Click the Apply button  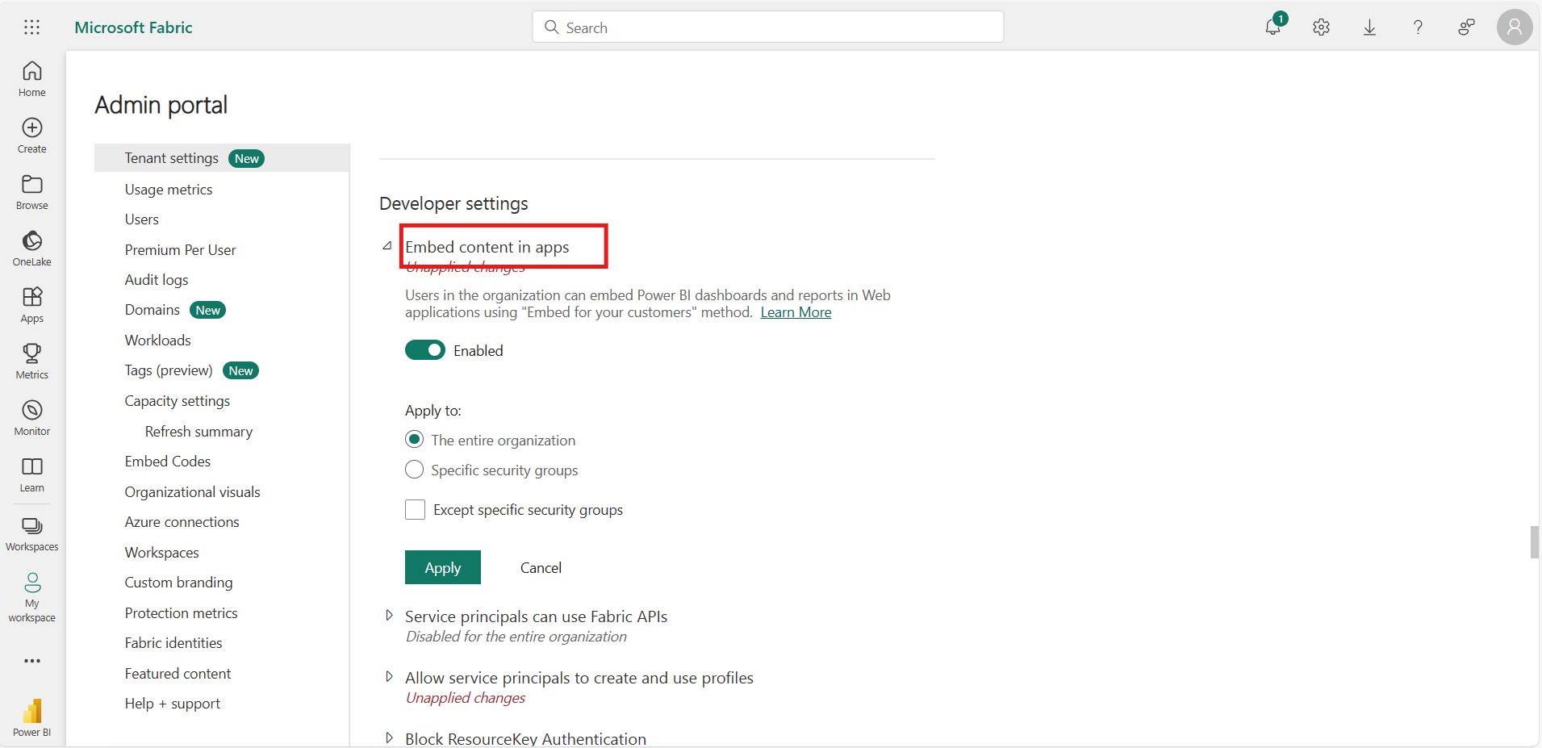point(442,567)
